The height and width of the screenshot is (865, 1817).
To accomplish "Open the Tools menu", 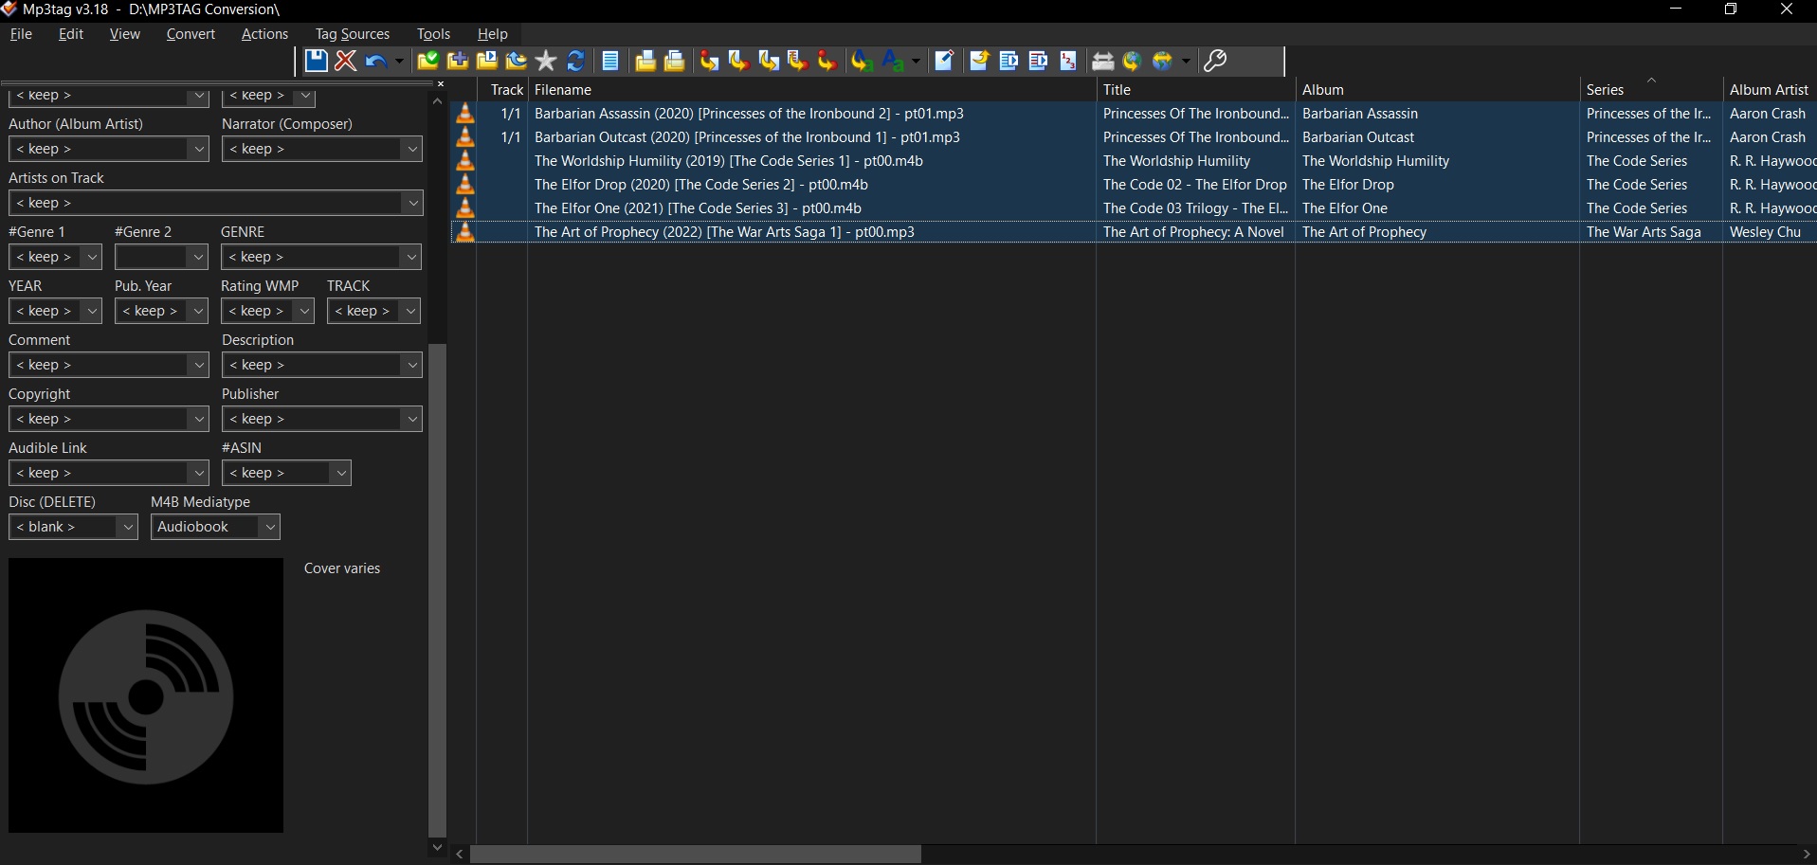I will [x=433, y=34].
